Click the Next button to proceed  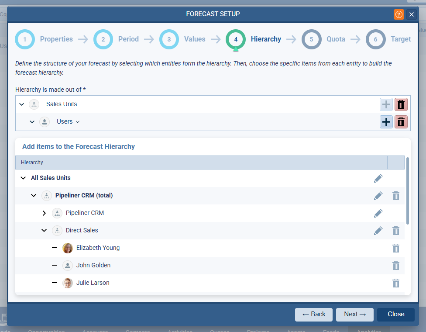coord(354,314)
